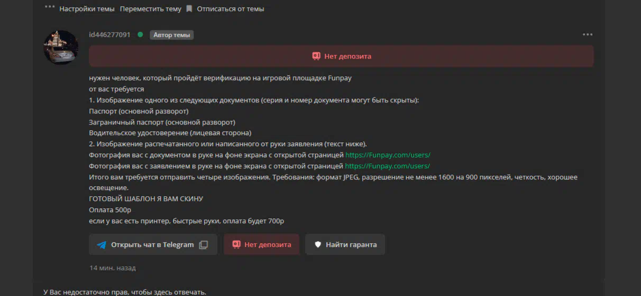Image resolution: width=641 pixels, height=296 pixels.
Task: Click the 14 мин. назад timestamp
Action: click(x=113, y=268)
